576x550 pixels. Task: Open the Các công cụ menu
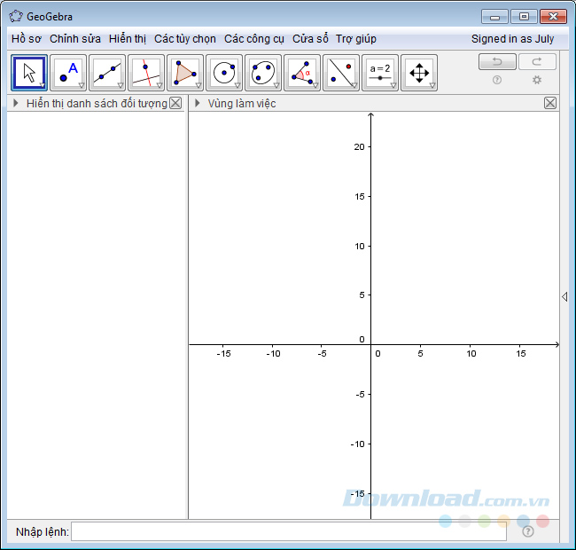tap(254, 39)
